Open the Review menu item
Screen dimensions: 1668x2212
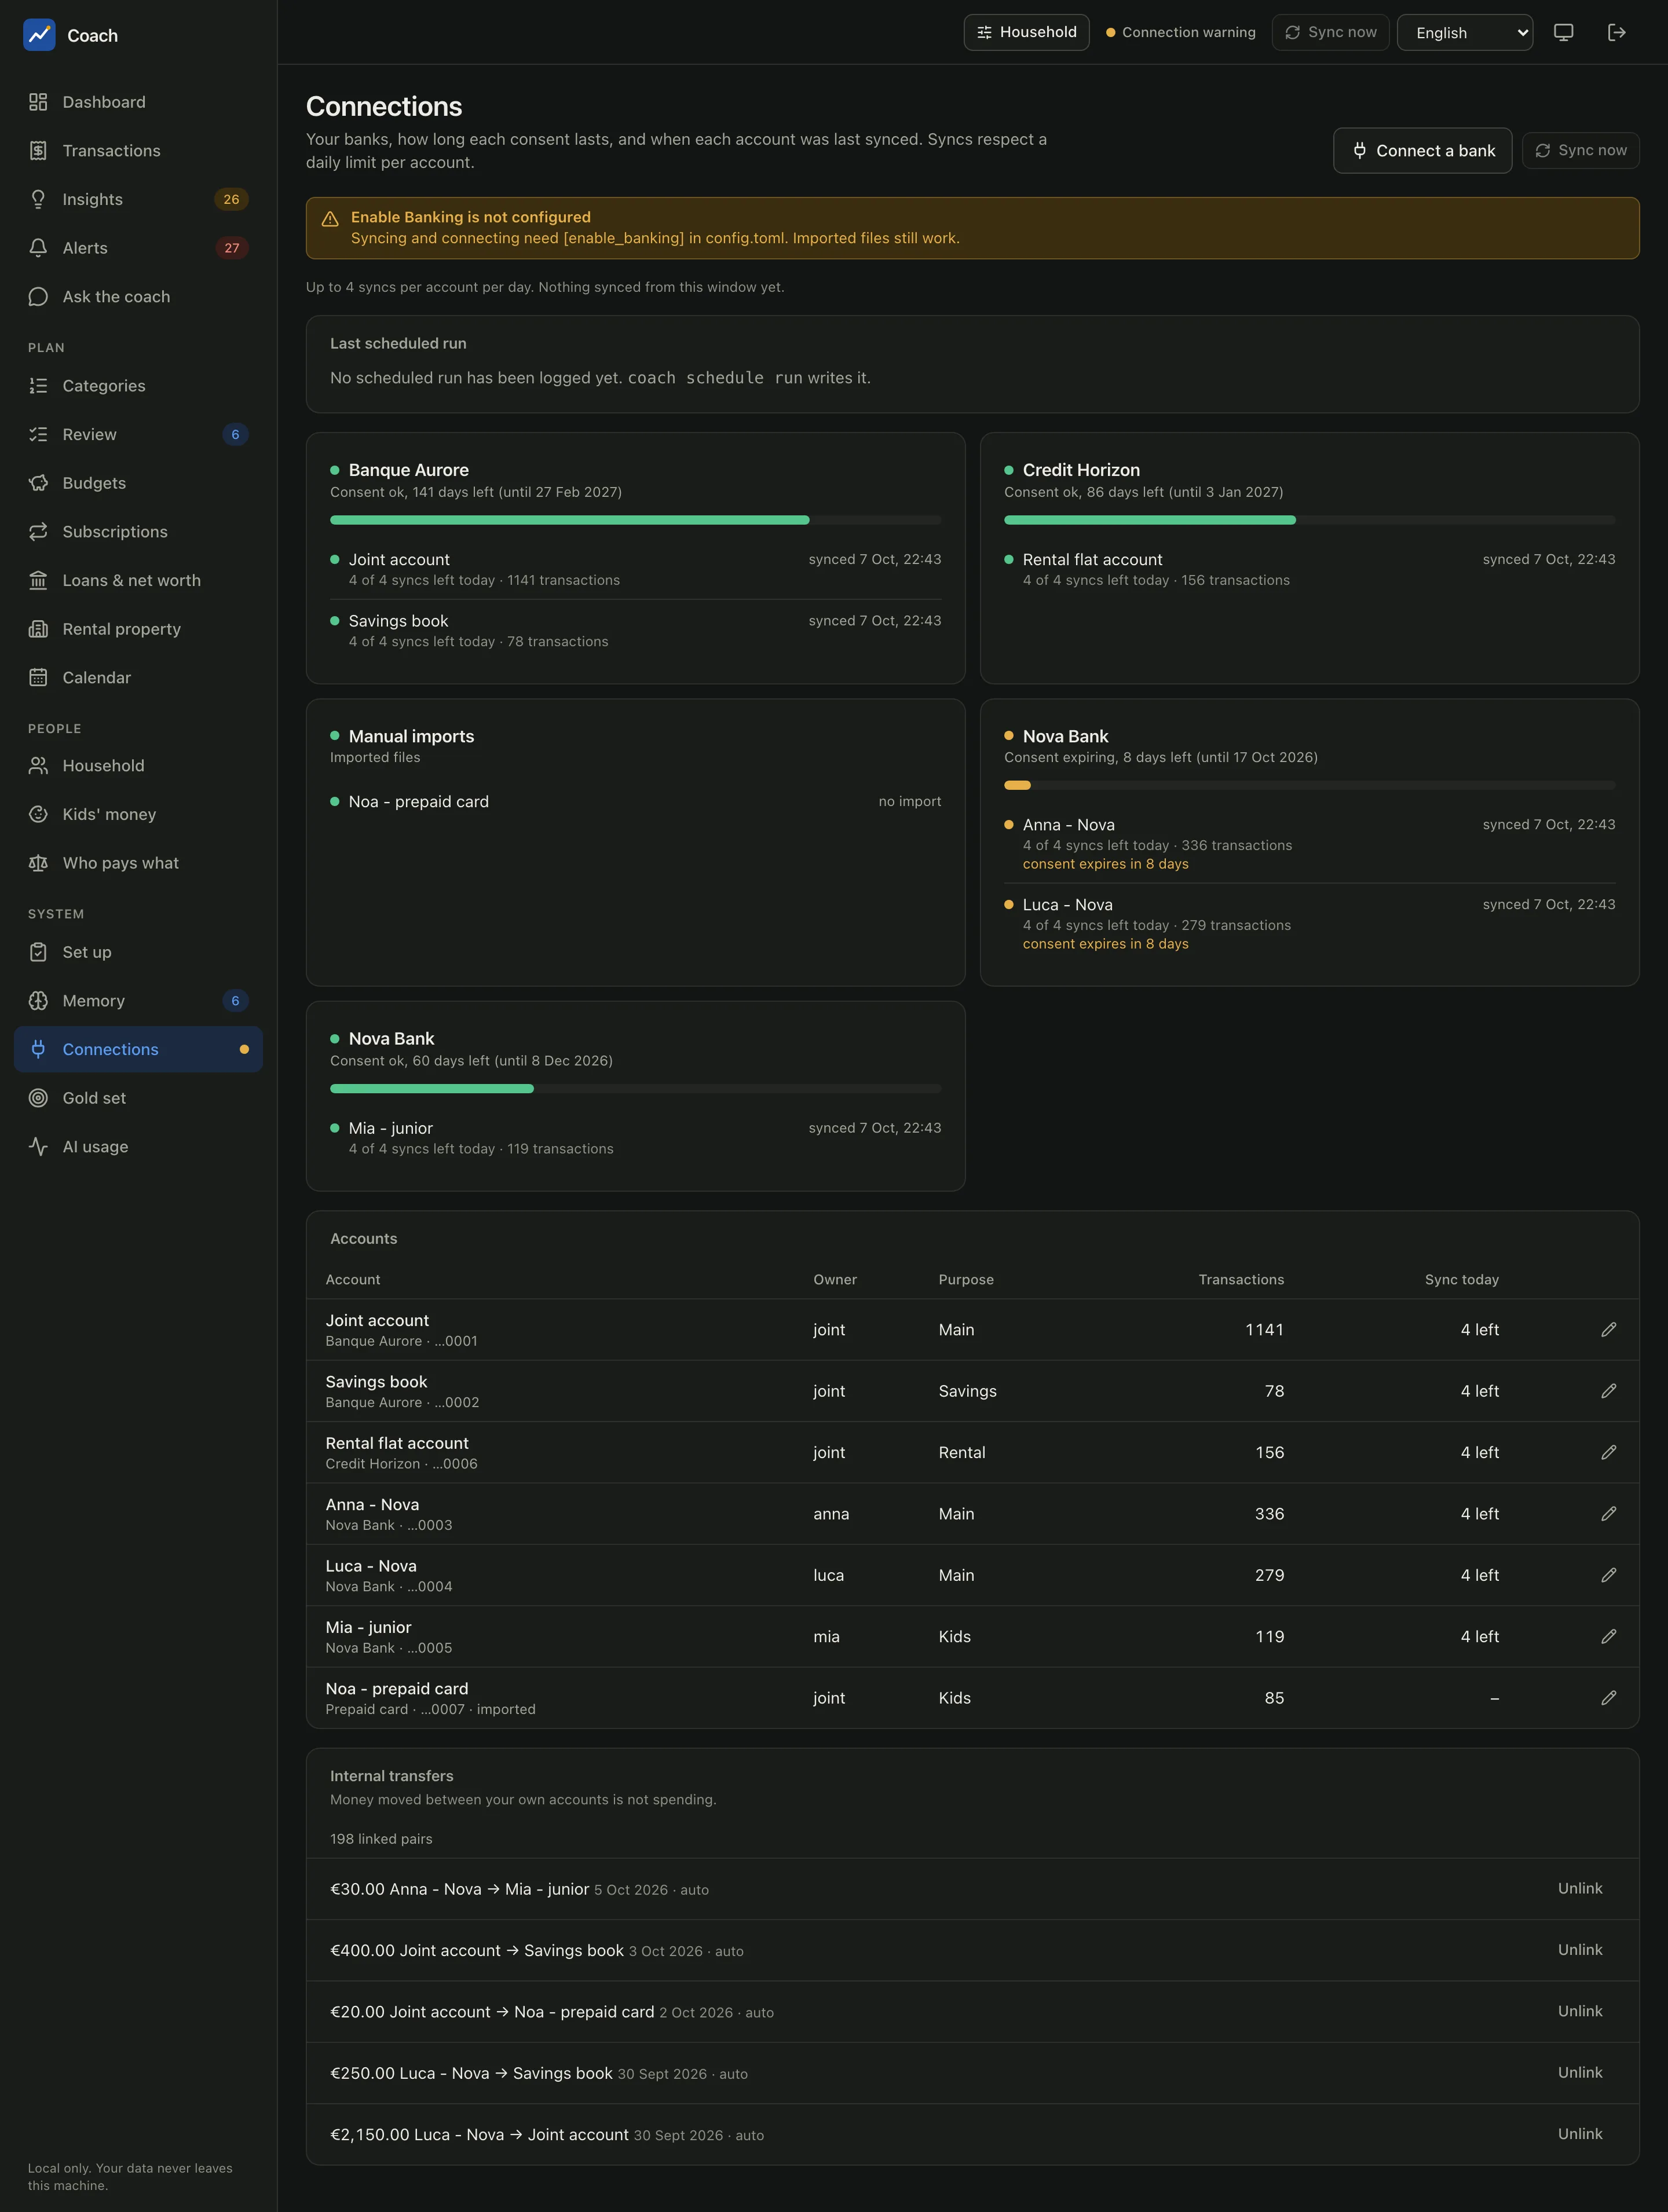click(138, 434)
